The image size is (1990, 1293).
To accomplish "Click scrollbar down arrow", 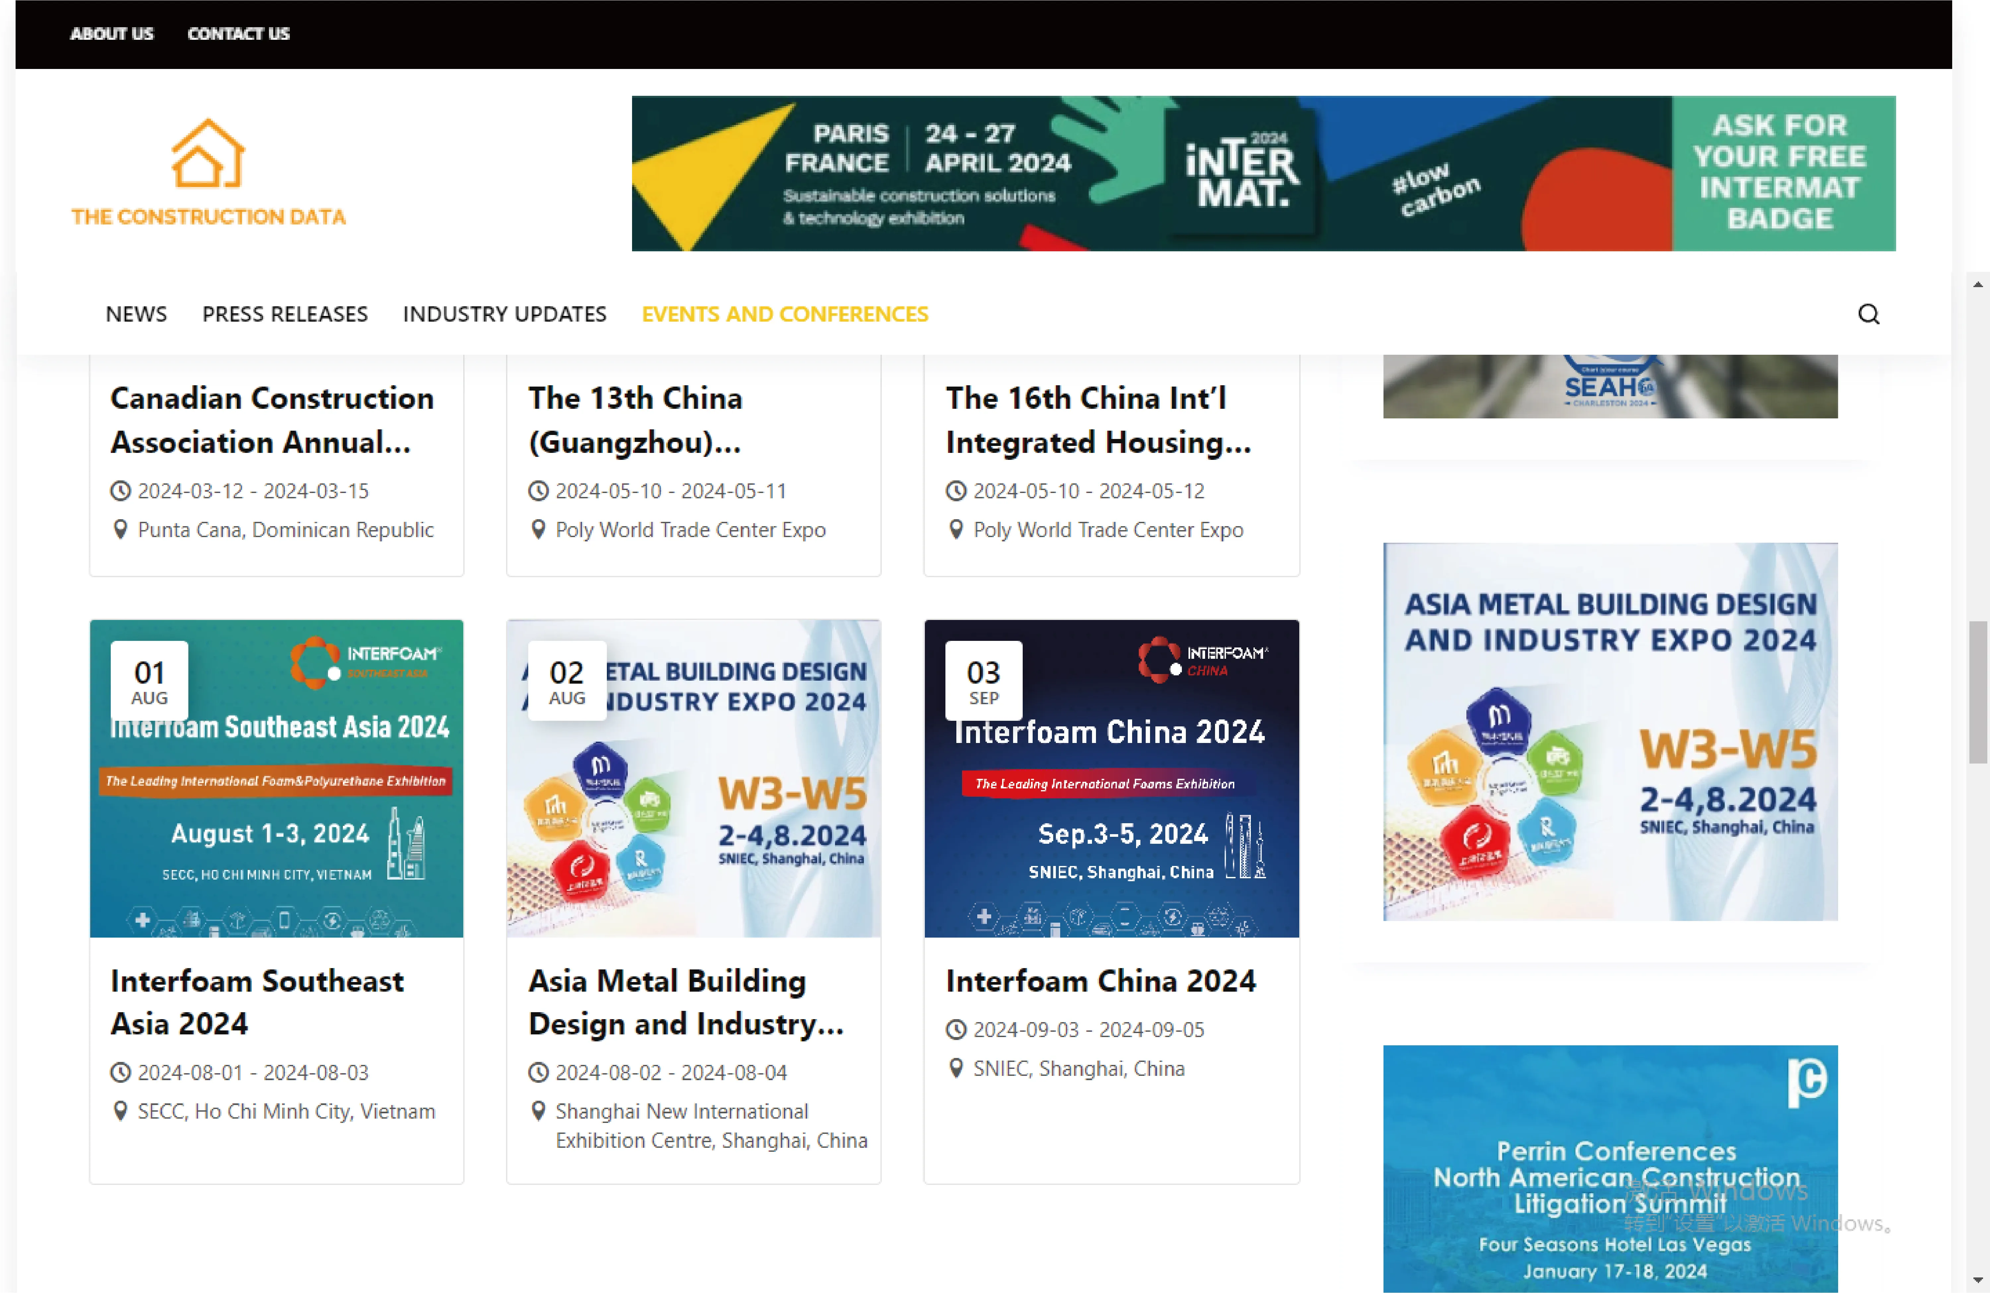I will [1977, 1280].
